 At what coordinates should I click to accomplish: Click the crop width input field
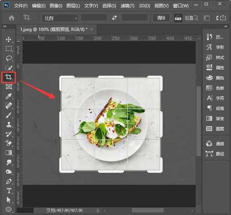(94, 18)
